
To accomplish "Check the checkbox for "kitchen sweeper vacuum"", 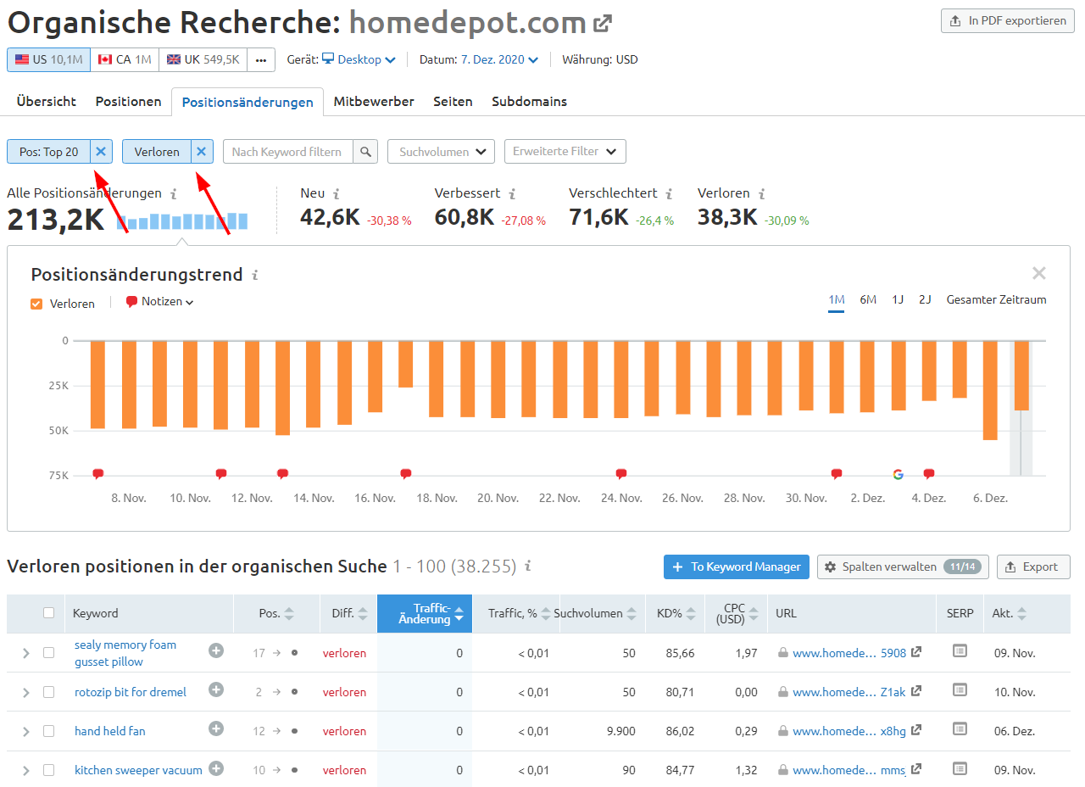I will (48, 770).
